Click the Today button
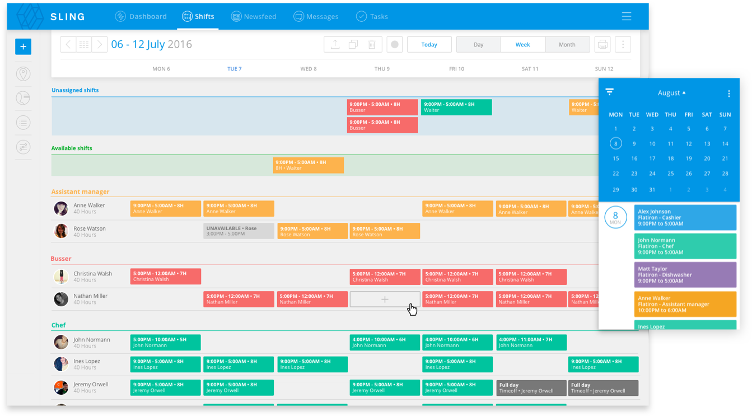This screenshot has height=416, width=752. [429, 45]
